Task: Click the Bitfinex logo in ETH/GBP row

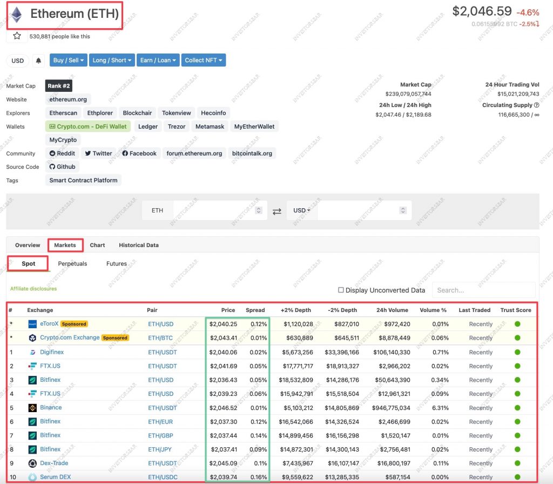Action: 32,436
